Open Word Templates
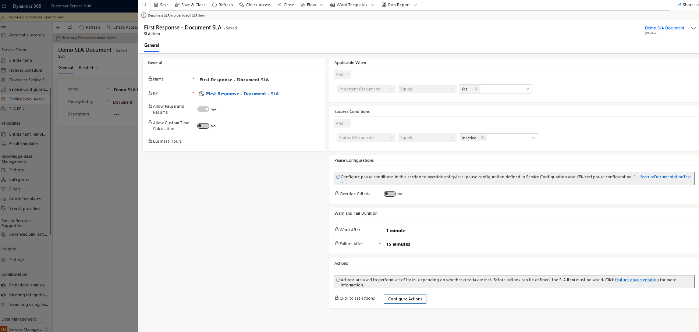The height and width of the screenshot is (332, 699). coord(349,5)
